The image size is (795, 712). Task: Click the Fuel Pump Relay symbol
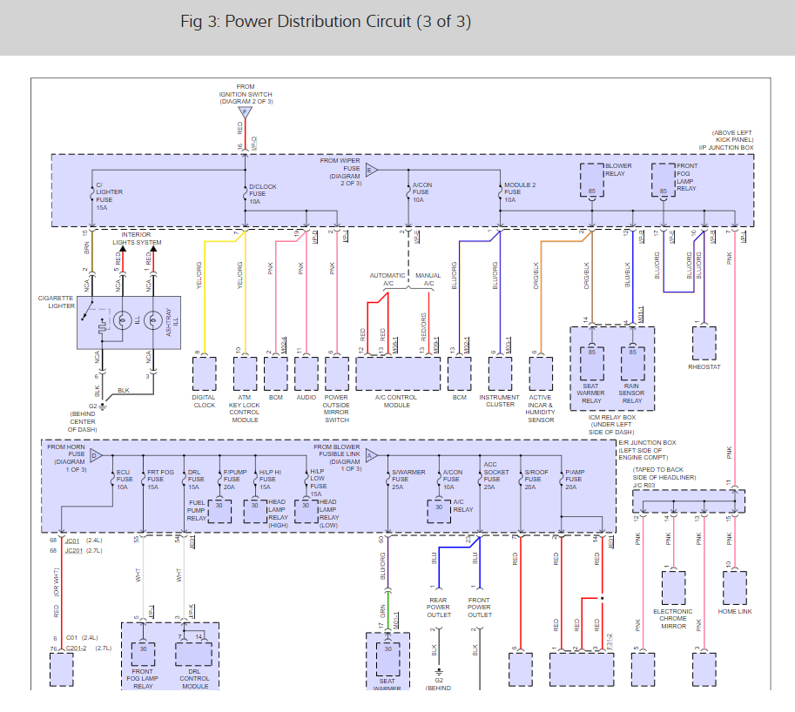[x=219, y=511]
